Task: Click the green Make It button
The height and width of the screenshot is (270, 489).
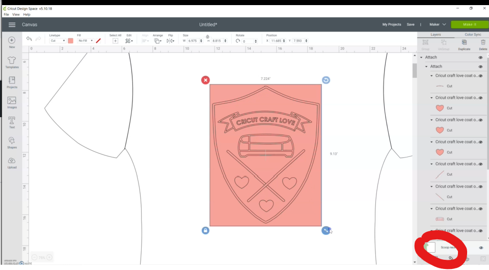Action: click(469, 24)
